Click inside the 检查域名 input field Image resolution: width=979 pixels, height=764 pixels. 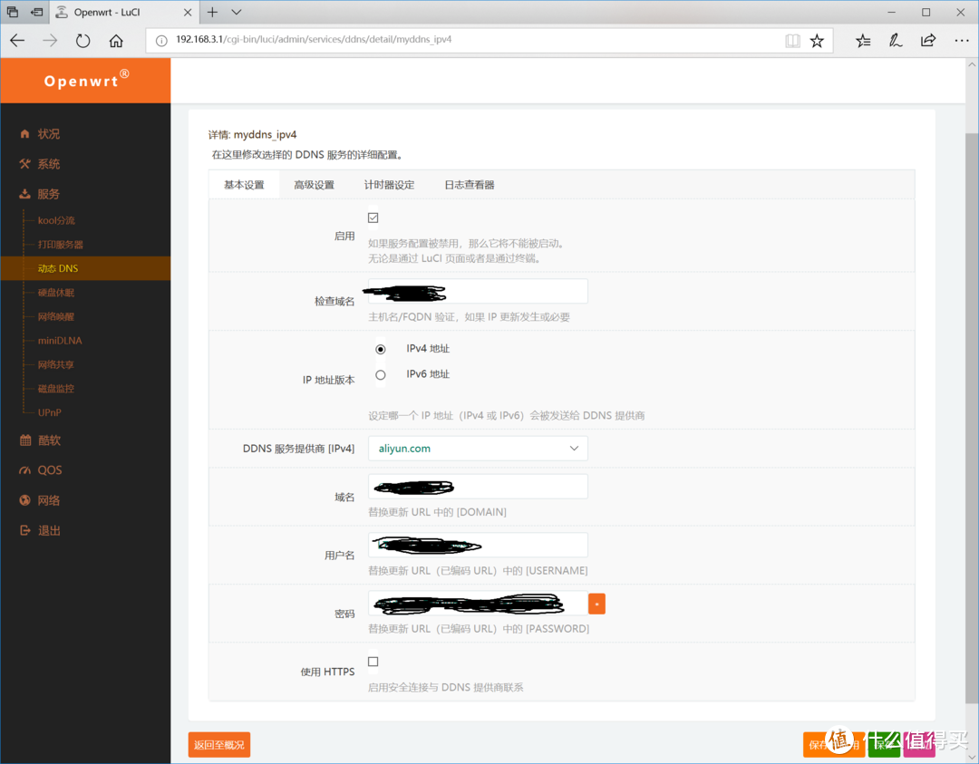click(476, 290)
